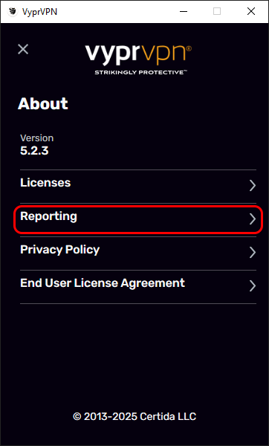The image size is (269, 446).
Task: Click the © 2013-2025 Certida LLC text
Action: [x=134, y=417]
